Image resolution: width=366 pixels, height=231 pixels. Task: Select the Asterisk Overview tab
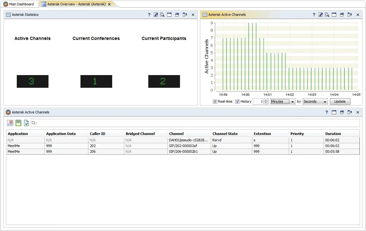[76, 4]
